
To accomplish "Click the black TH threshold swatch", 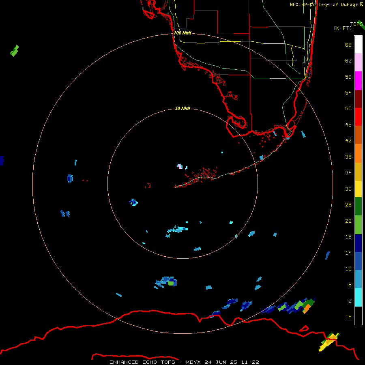I will [x=358, y=316].
